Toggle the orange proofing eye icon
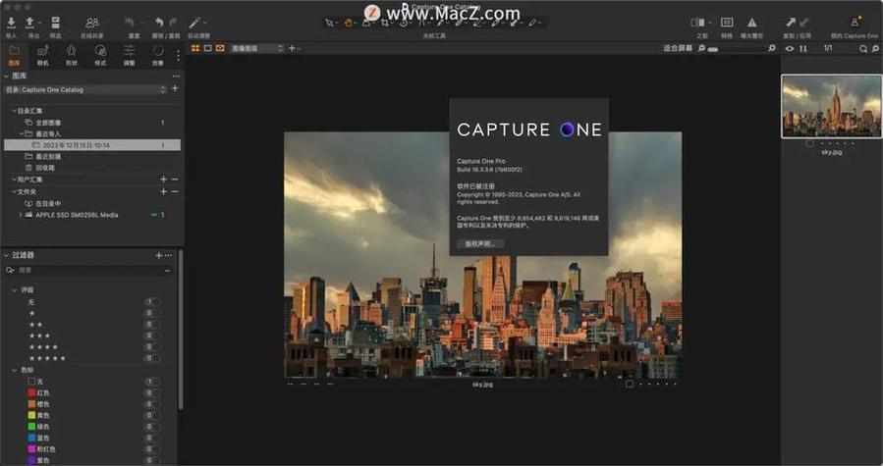The height and width of the screenshot is (466, 883). (x=220, y=48)
